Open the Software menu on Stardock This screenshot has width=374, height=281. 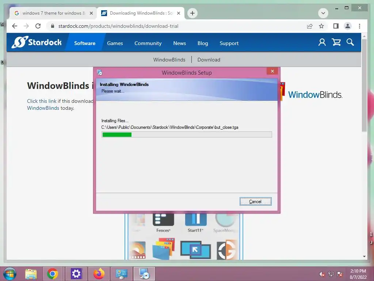[85, 43]
